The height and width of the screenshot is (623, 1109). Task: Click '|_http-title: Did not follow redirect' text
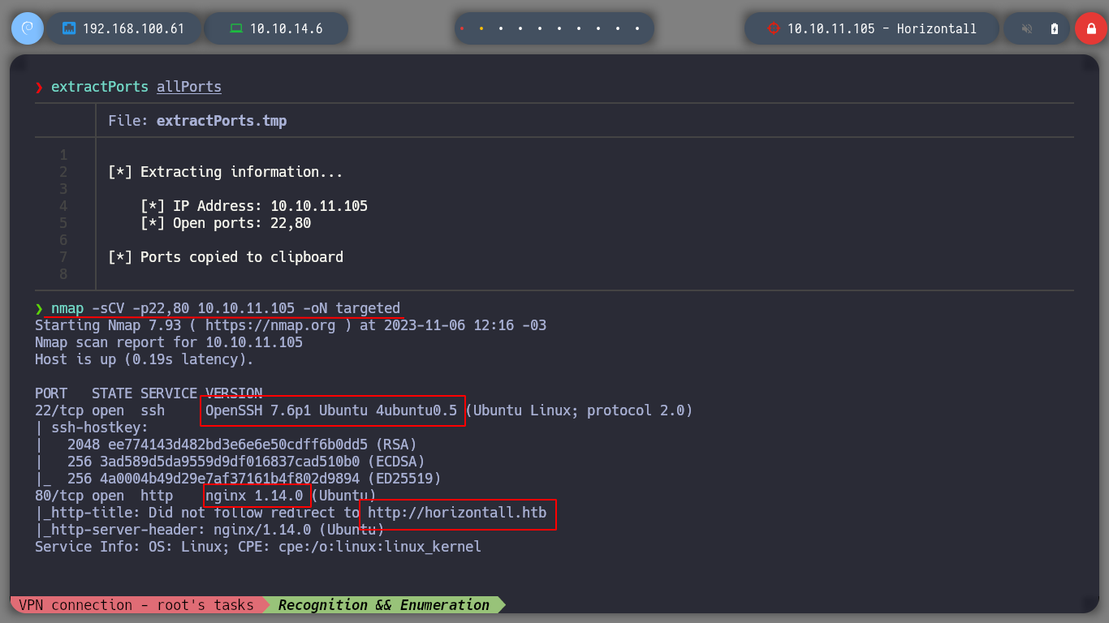click(x=197, y=513)
